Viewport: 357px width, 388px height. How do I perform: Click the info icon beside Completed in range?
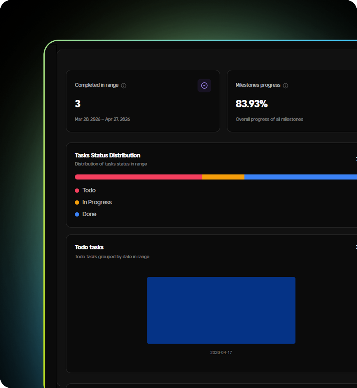click(124, 86)
